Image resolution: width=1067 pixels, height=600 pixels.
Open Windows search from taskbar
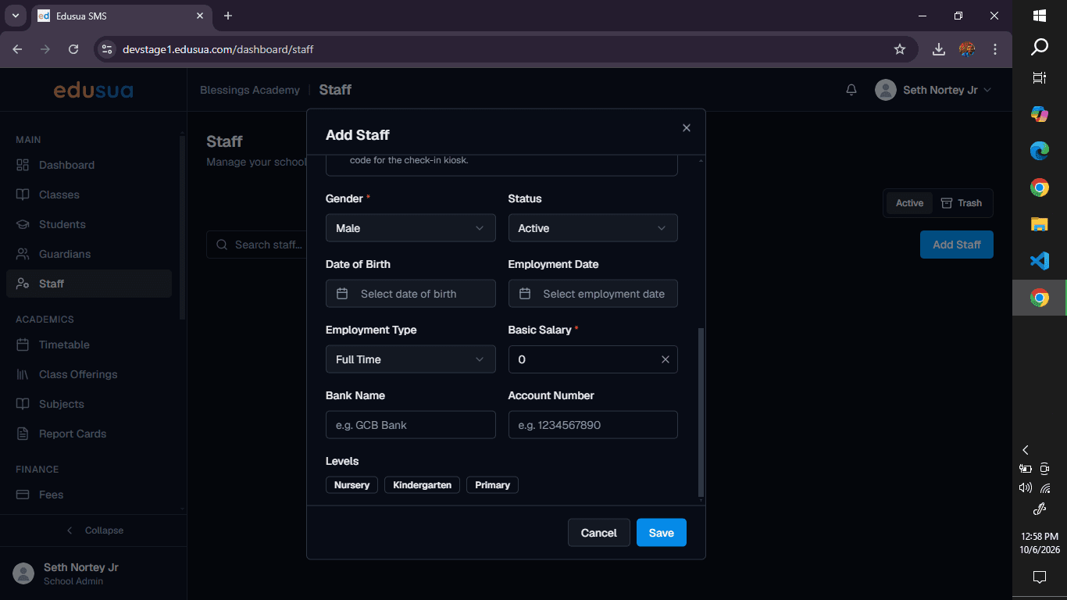pyautogui.click(x=1039, y=47)
